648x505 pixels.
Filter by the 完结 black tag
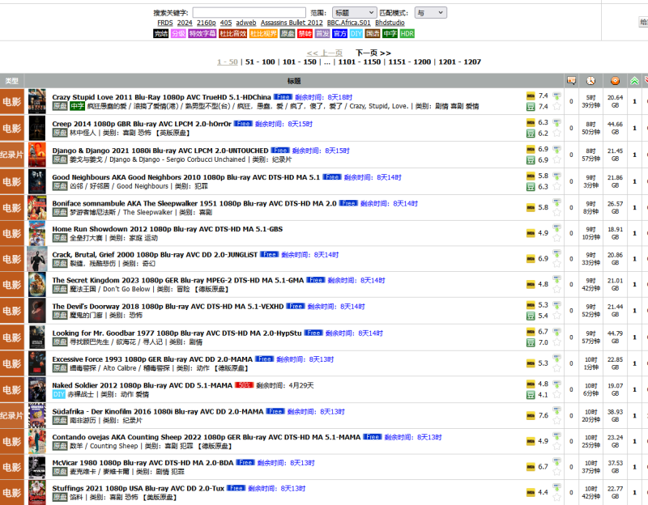(160, 33)
